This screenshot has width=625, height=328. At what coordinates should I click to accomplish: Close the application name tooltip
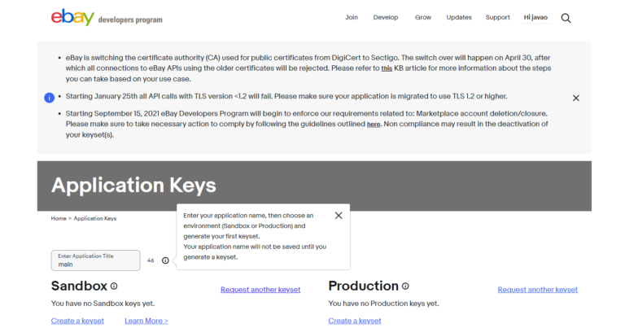tap(339, 216)
